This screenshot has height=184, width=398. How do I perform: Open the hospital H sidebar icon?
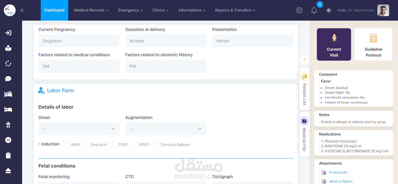coord(8,140)
